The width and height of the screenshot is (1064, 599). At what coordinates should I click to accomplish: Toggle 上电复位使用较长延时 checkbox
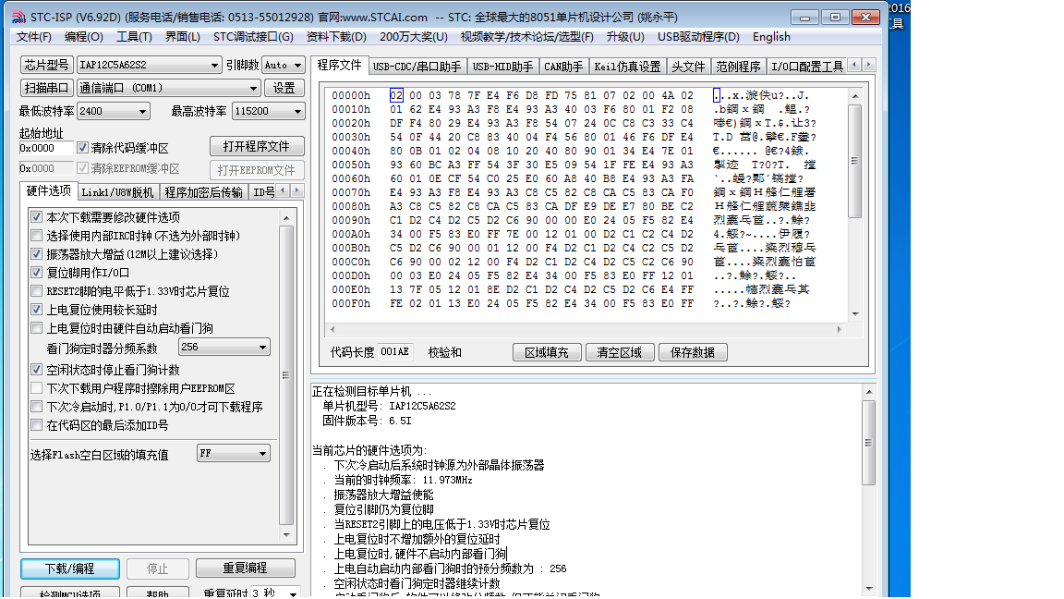point(37,310)
